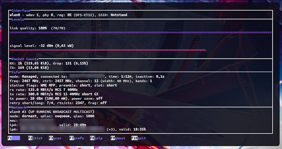Click inactive value 0,1s
The height and width of the screenshot is (149, 282).
(x=160, y=77)
